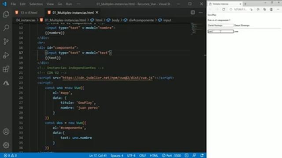
Task: Open the editor More Actions ellipsis
Action: click(x=201, y=13)
